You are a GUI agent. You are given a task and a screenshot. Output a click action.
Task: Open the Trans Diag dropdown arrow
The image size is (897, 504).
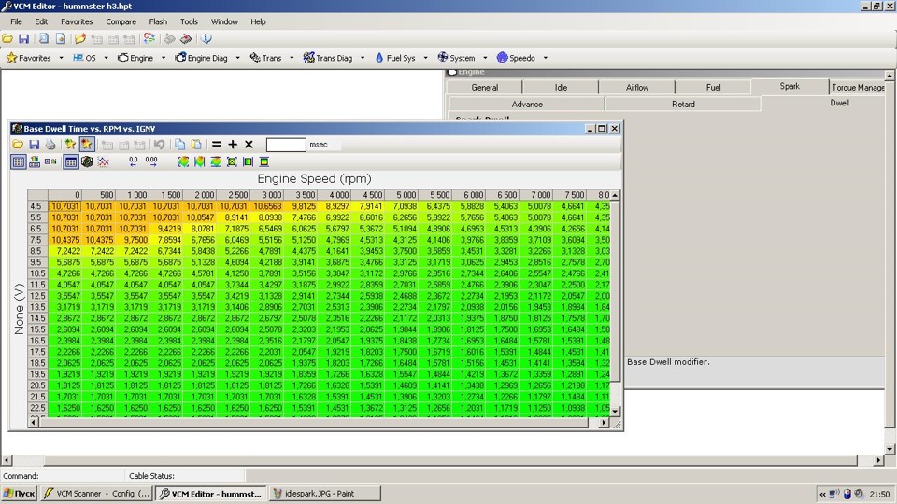click(x=362, y=58)
